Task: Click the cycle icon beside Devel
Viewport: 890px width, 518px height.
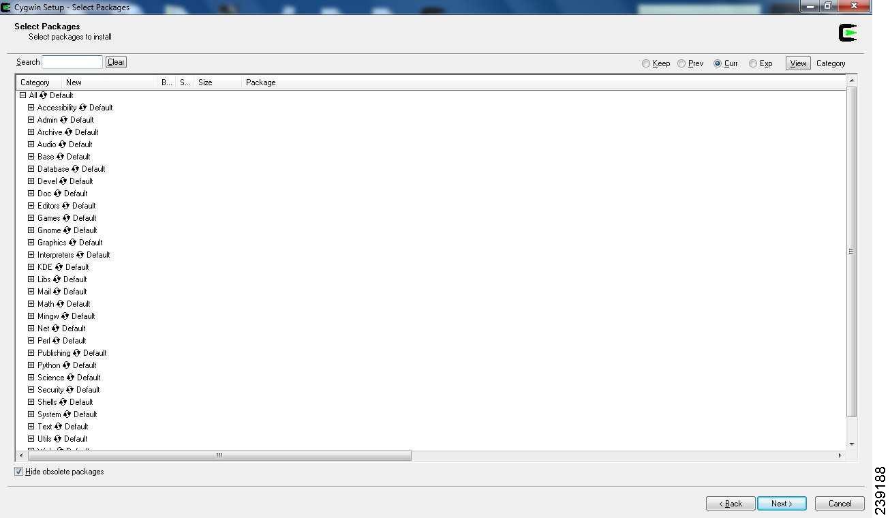Action: pos(63,181)
